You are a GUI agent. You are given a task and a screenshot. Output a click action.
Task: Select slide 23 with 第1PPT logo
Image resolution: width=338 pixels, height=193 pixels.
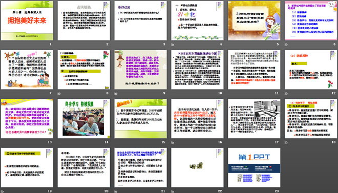coord(254,167)
